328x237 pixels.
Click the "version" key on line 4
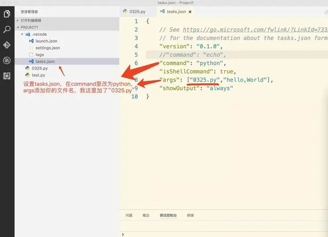click(175, 47)
